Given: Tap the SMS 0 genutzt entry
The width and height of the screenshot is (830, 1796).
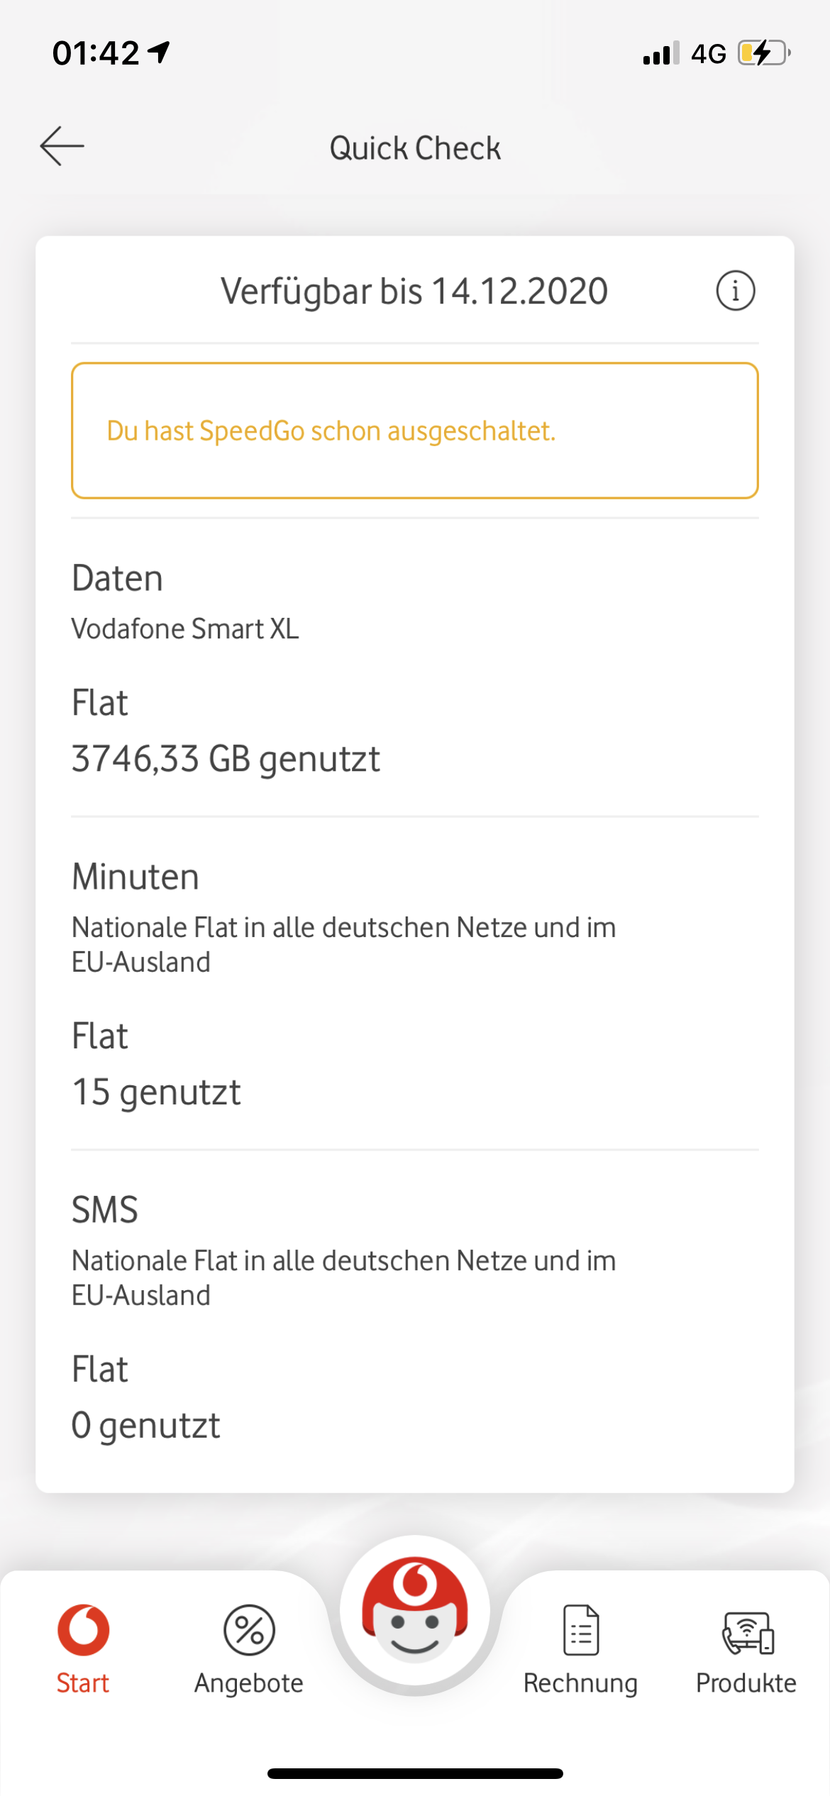Looking at the screenshot, I should (145, 1424).
